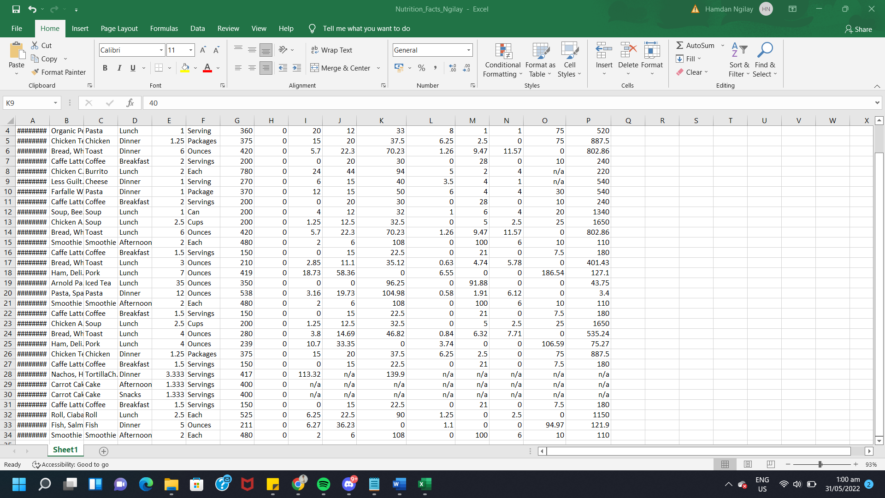Toggle Italic formatting

point(119,68)
